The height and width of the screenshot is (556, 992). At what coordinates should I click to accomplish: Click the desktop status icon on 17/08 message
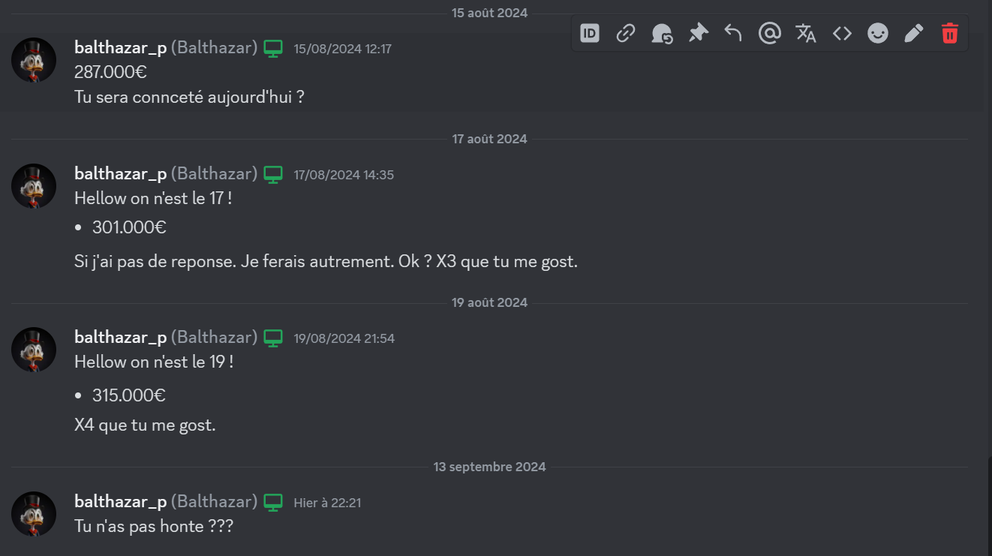coord(273,175)
